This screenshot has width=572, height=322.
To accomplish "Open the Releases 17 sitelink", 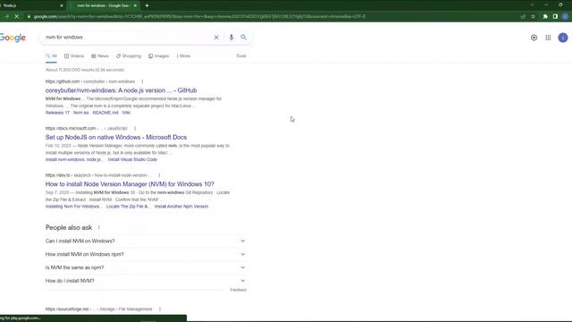I will (57, 113).
